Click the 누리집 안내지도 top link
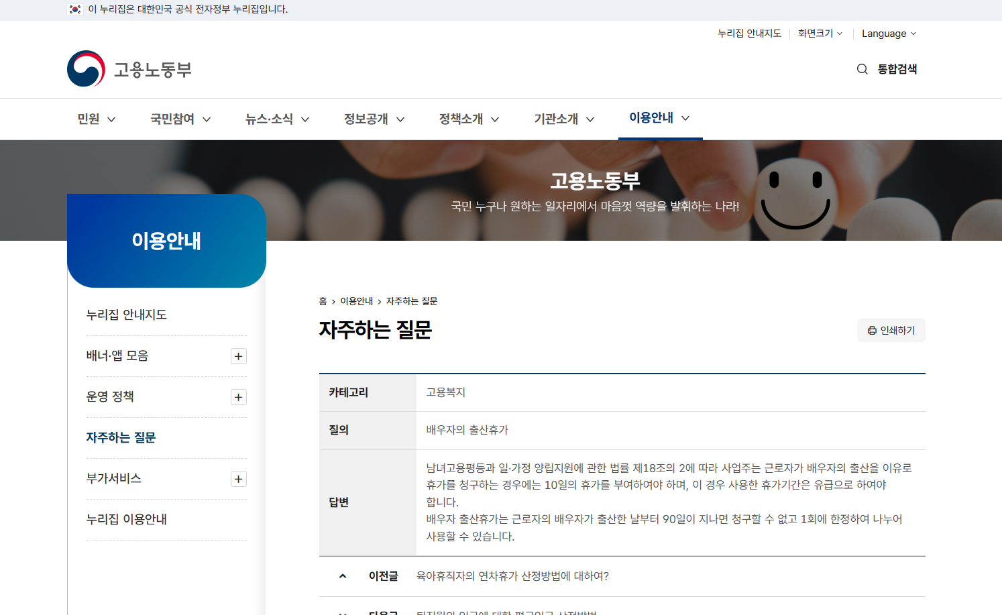Image resolution: width=1002 pixels, height=615 pixels. [749, 34]
